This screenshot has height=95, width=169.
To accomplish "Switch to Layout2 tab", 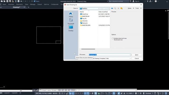I will (x=15, y=93).
